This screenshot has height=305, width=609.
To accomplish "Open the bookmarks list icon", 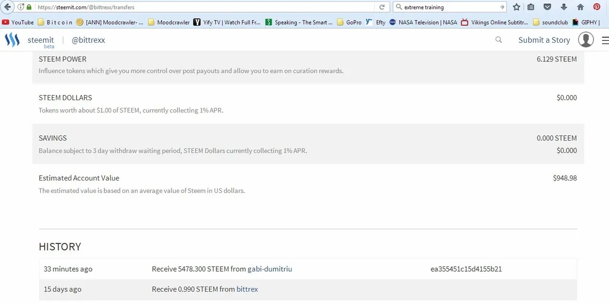I will pyautogui.click(x=531, y=7).
